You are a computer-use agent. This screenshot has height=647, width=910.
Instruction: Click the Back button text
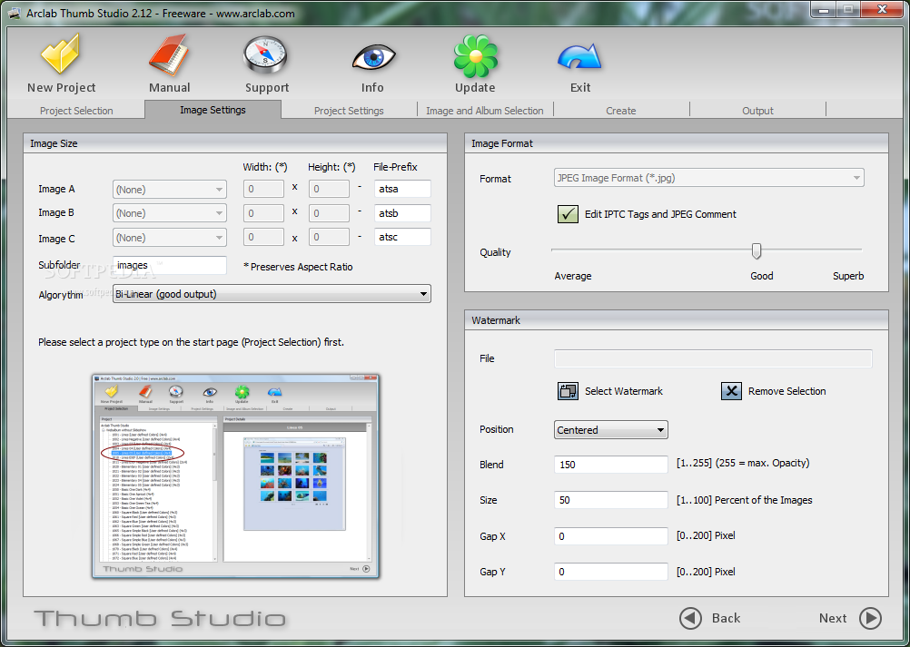pyautogui.click(x=726, y=618)
